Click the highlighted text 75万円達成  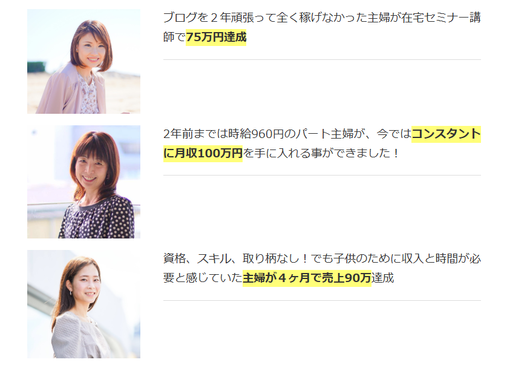pyautogui.click(x=216, y=37)
